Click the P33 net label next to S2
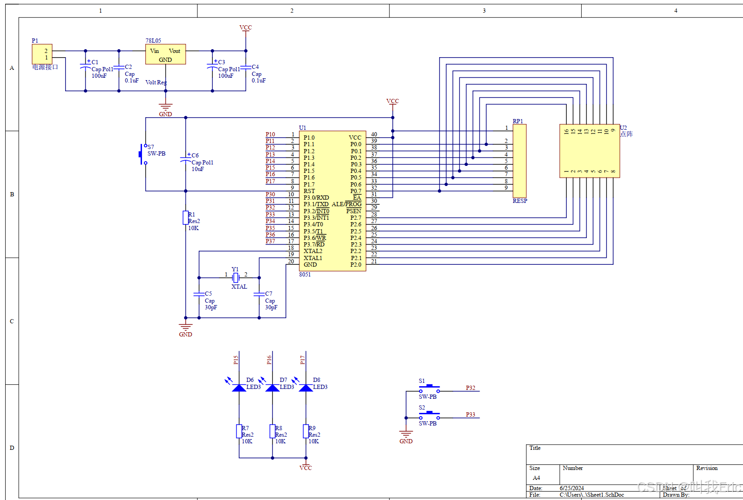Screen dimensions: 743x500 click(x=471, y=415)
